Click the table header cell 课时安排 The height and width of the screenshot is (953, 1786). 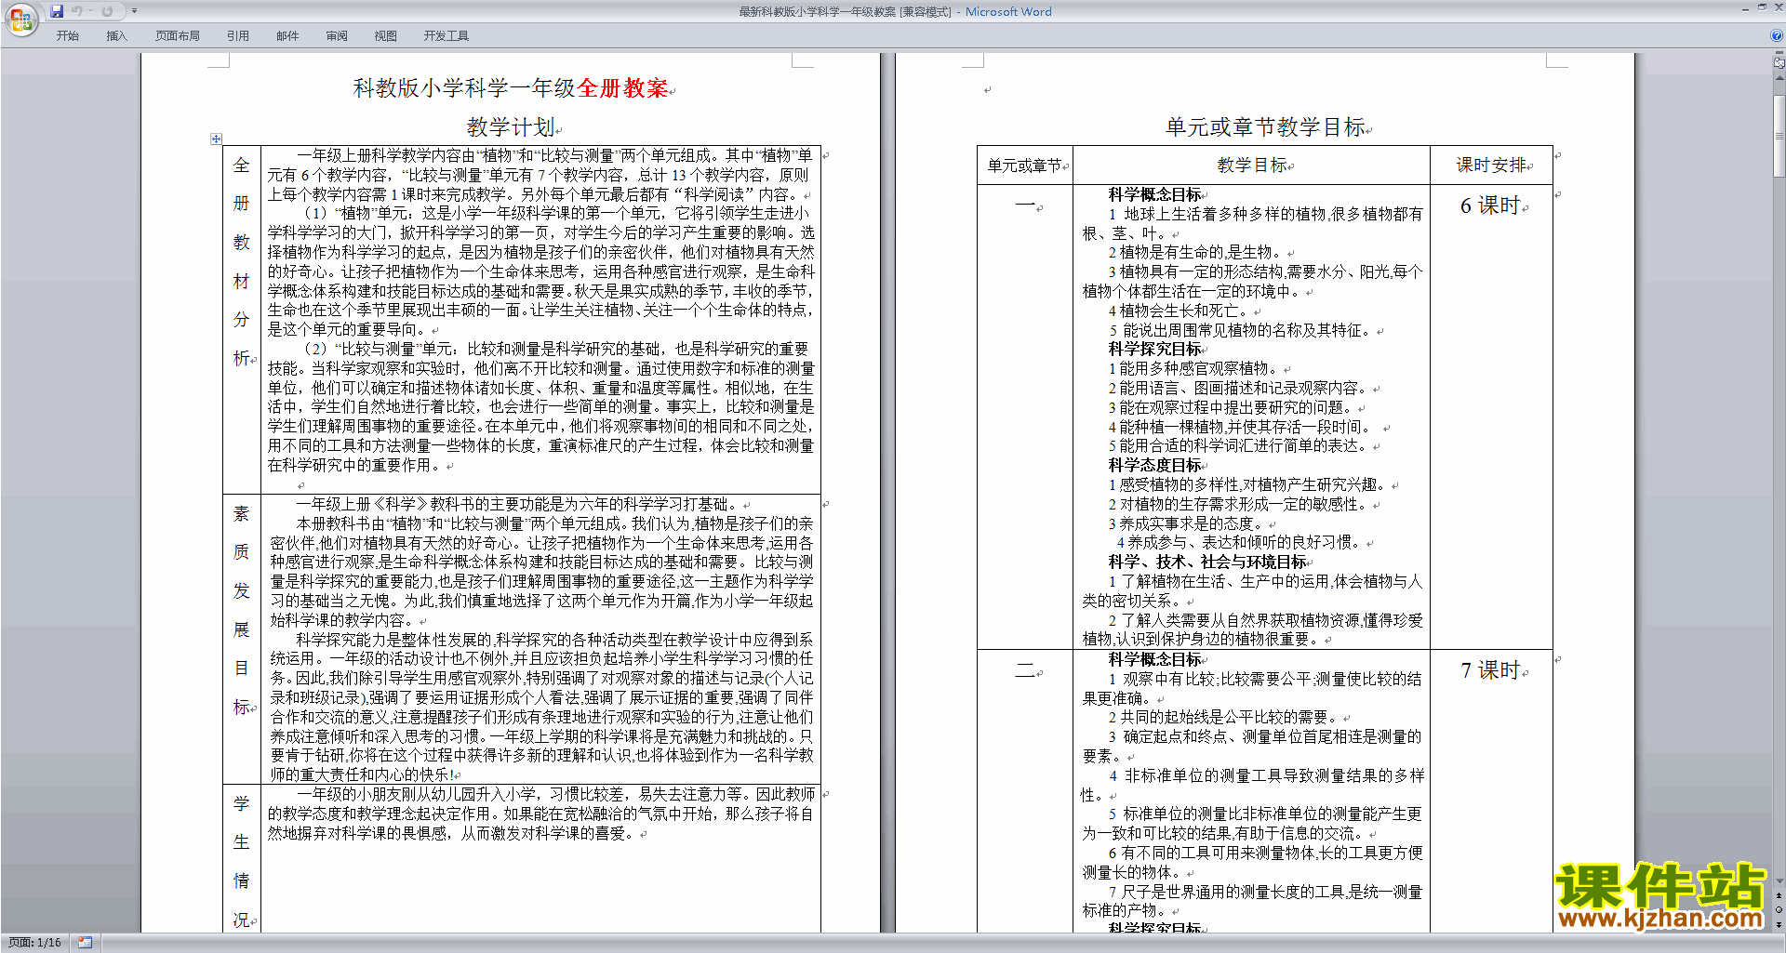(x=1491, y=165)
